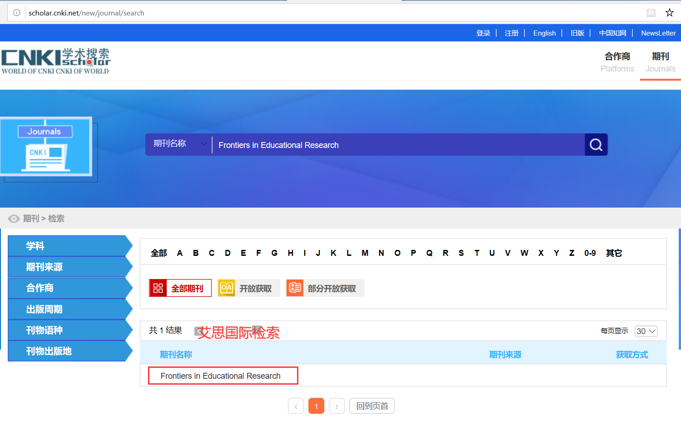The image size is (681, 427).
Task: Open the per-page display dropdown showing 30
Action: pos(646,331)
